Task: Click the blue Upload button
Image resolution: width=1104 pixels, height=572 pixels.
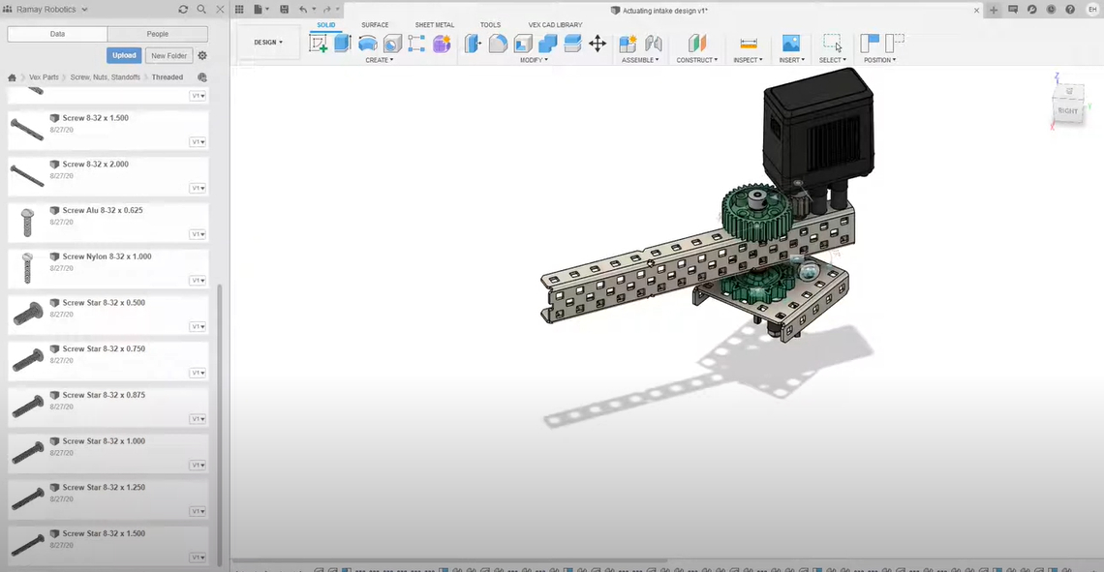Action: pos(124,55)
